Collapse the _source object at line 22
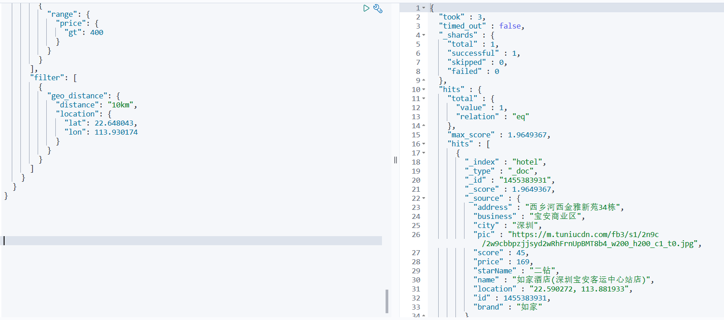 424,199
